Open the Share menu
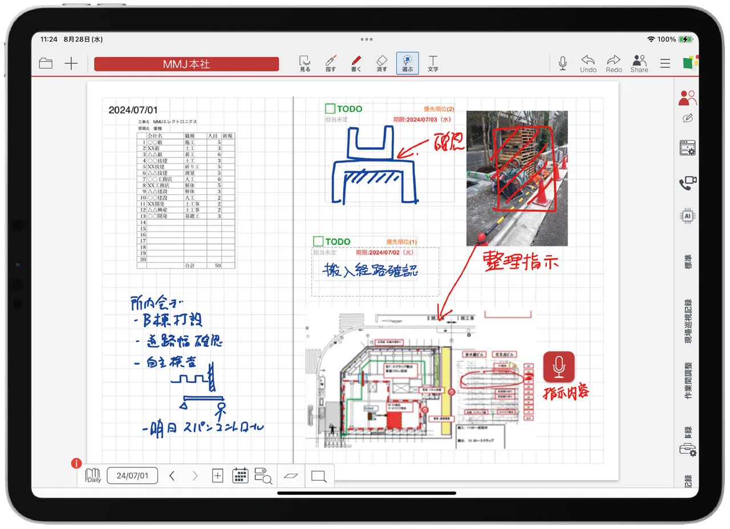Viewport: 730px width, 529px height. click(639, 63)
